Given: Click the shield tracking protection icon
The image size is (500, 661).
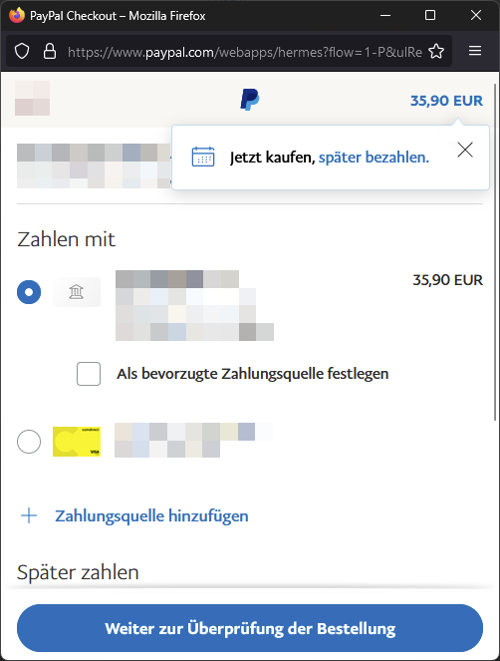Looking at the screenshot, I should click(x=22, y=52).
